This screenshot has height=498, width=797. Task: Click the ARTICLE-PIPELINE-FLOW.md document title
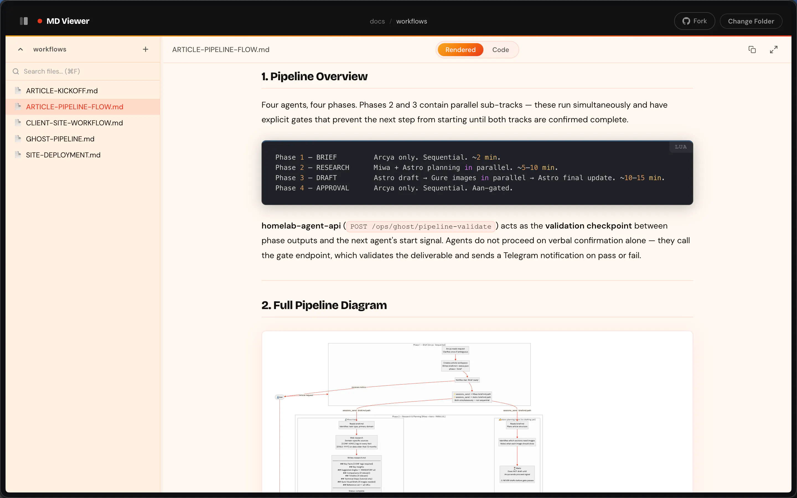[221, 50]
